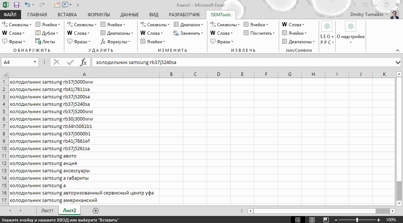This screenshot has width=403, height=223.
Task: Open Диапазоны dropdown in Join/Combine group
Action: (x=298, y=42)
